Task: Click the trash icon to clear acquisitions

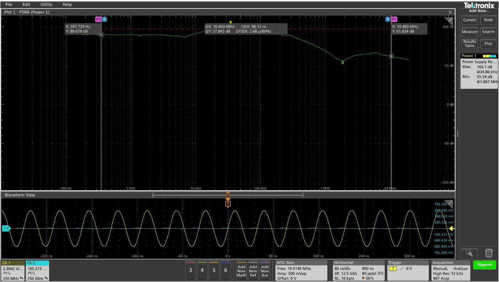Action: (489, 253)
